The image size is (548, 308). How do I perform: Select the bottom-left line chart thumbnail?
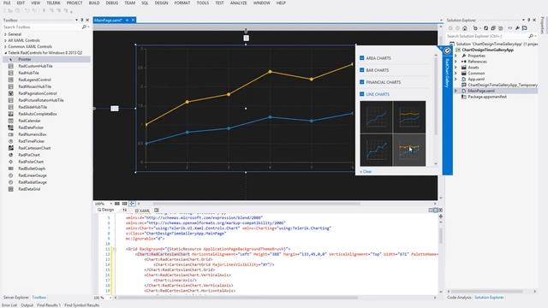[x=377, y=150]
